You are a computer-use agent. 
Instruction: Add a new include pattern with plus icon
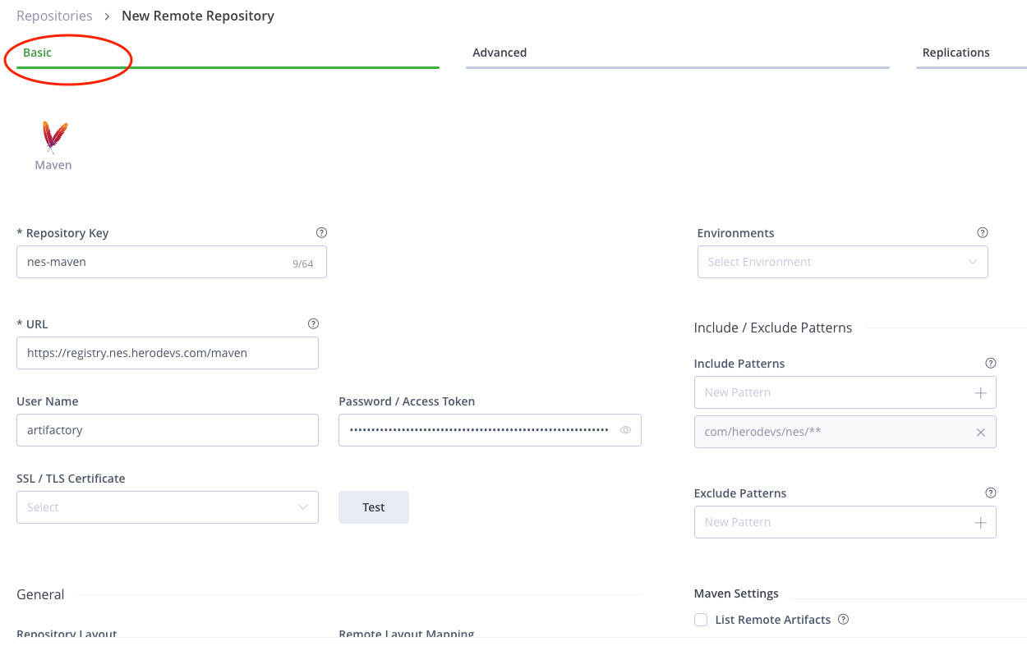(980, 392)
